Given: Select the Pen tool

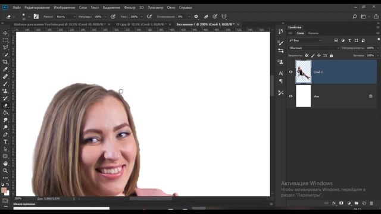Looking at the screenshot, I should coord(5,134).
